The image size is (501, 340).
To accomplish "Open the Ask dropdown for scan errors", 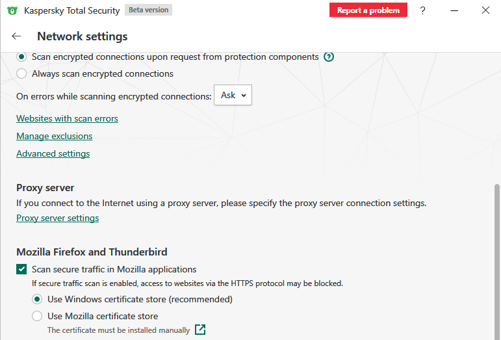I will point(233,96).
